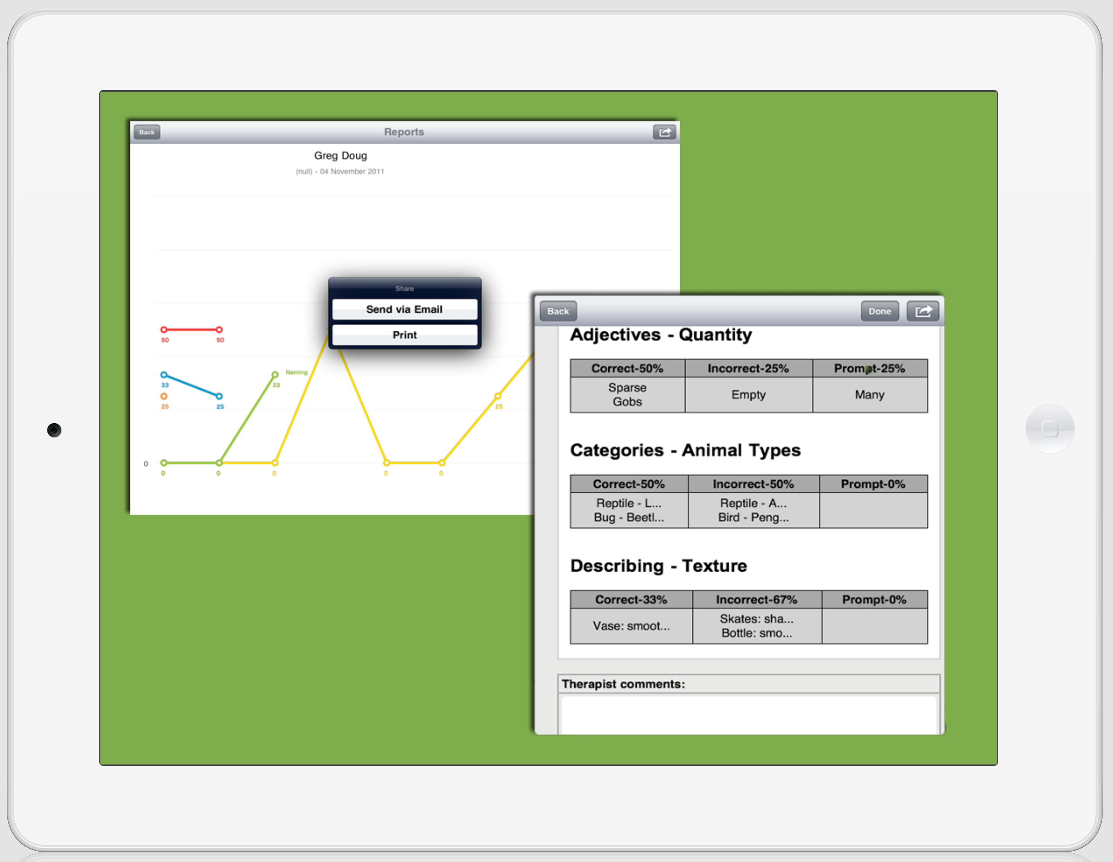Choose Send via Email option

tap(404, 309)
